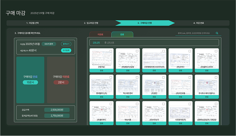Focus the 품목Code search input field
The height and width of the screenshot is (136, 236).
click(x=194, y=33)
